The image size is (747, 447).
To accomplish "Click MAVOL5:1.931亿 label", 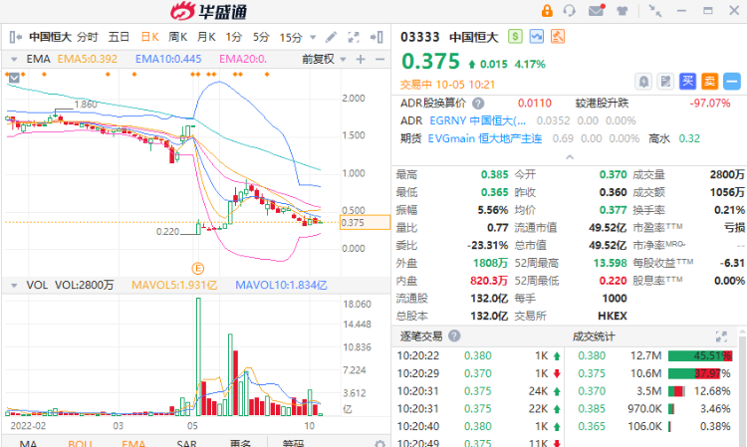I will click(174, 285).
